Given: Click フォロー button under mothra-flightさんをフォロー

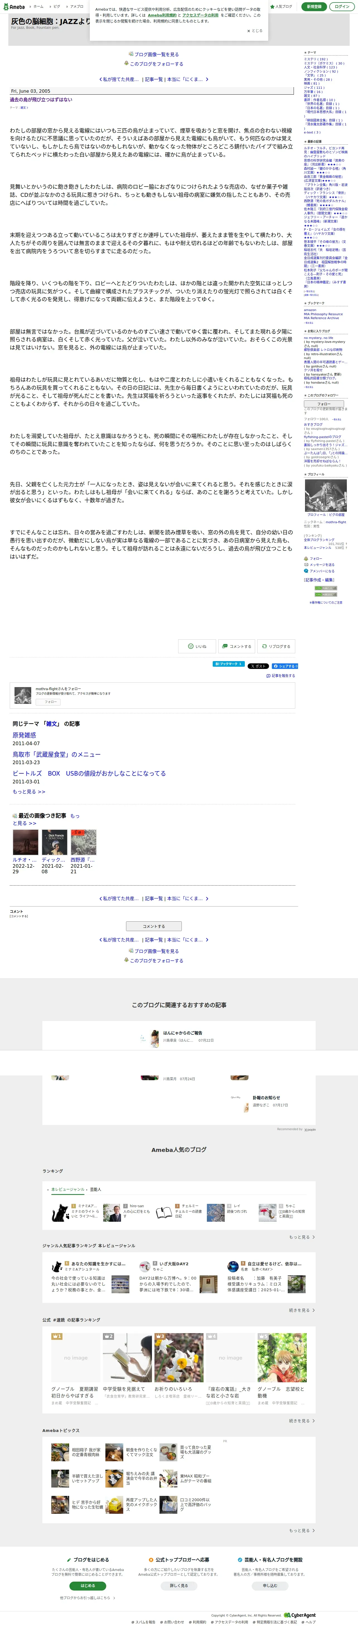Looking at the screenshot, I should click(48, 702).
